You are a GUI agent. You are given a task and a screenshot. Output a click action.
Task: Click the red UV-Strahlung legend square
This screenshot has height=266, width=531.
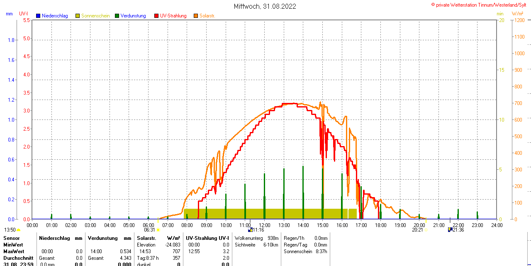click(156, 16)
